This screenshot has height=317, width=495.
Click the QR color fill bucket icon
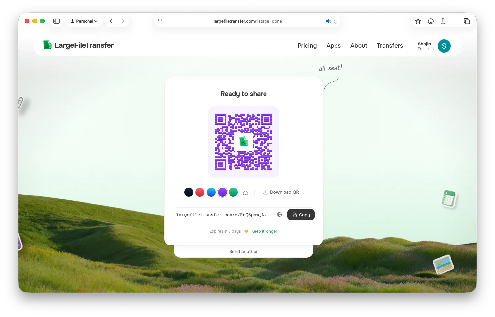pyautogui.click(x=245, y=192)
